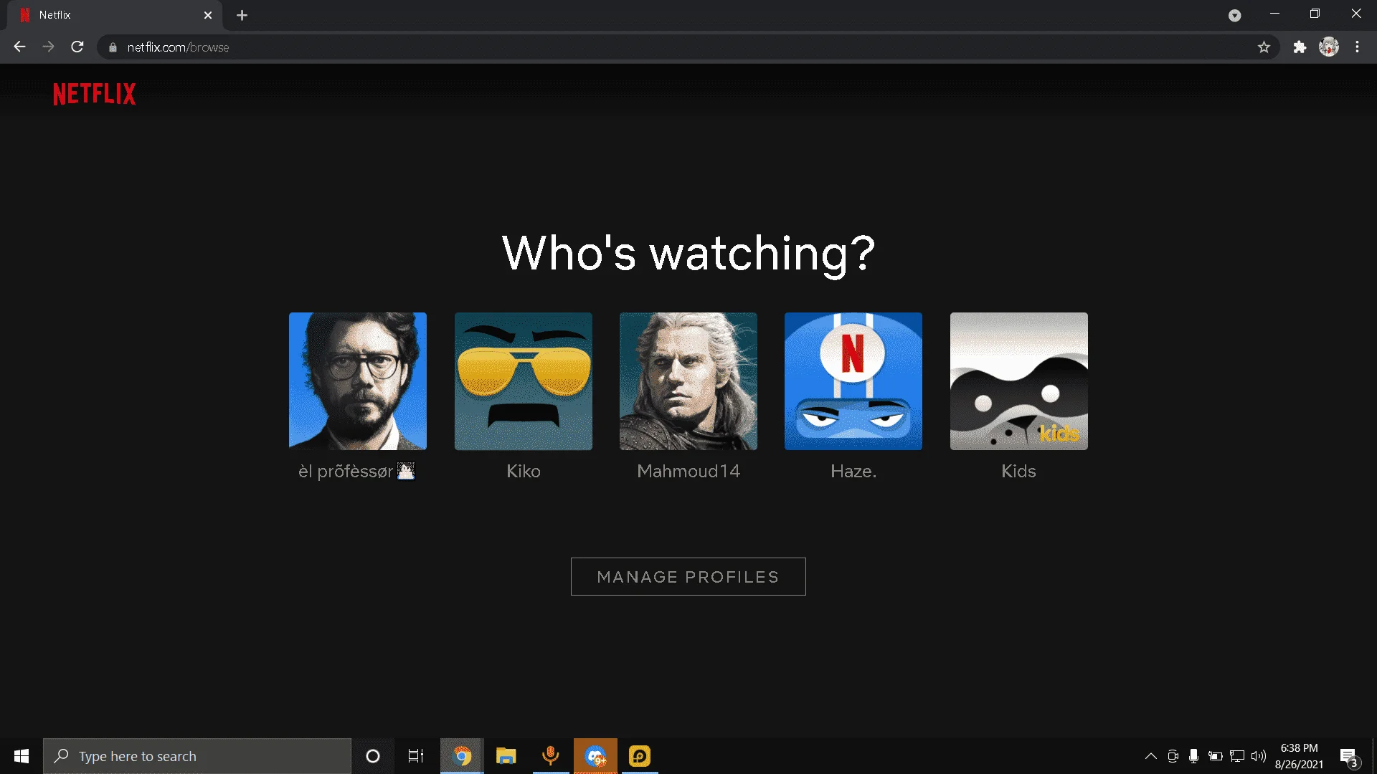Open the Chrome profile avatar menu

1329,47
